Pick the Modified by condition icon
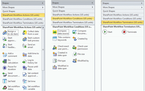Screen dimensions: 145x91 pyautogui.click(x=74, y=61)
